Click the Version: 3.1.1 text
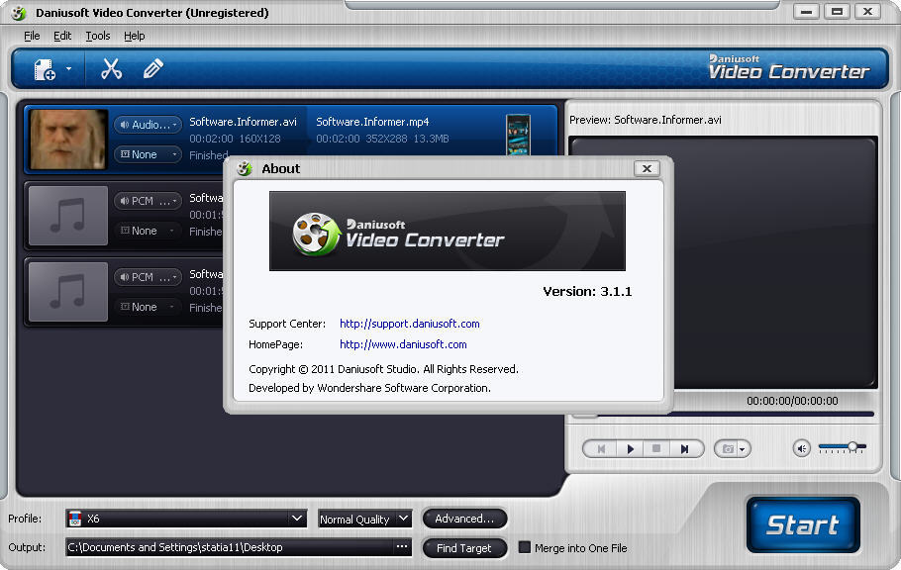This screenshot has height=570, width=901. [x=587, y=291]
